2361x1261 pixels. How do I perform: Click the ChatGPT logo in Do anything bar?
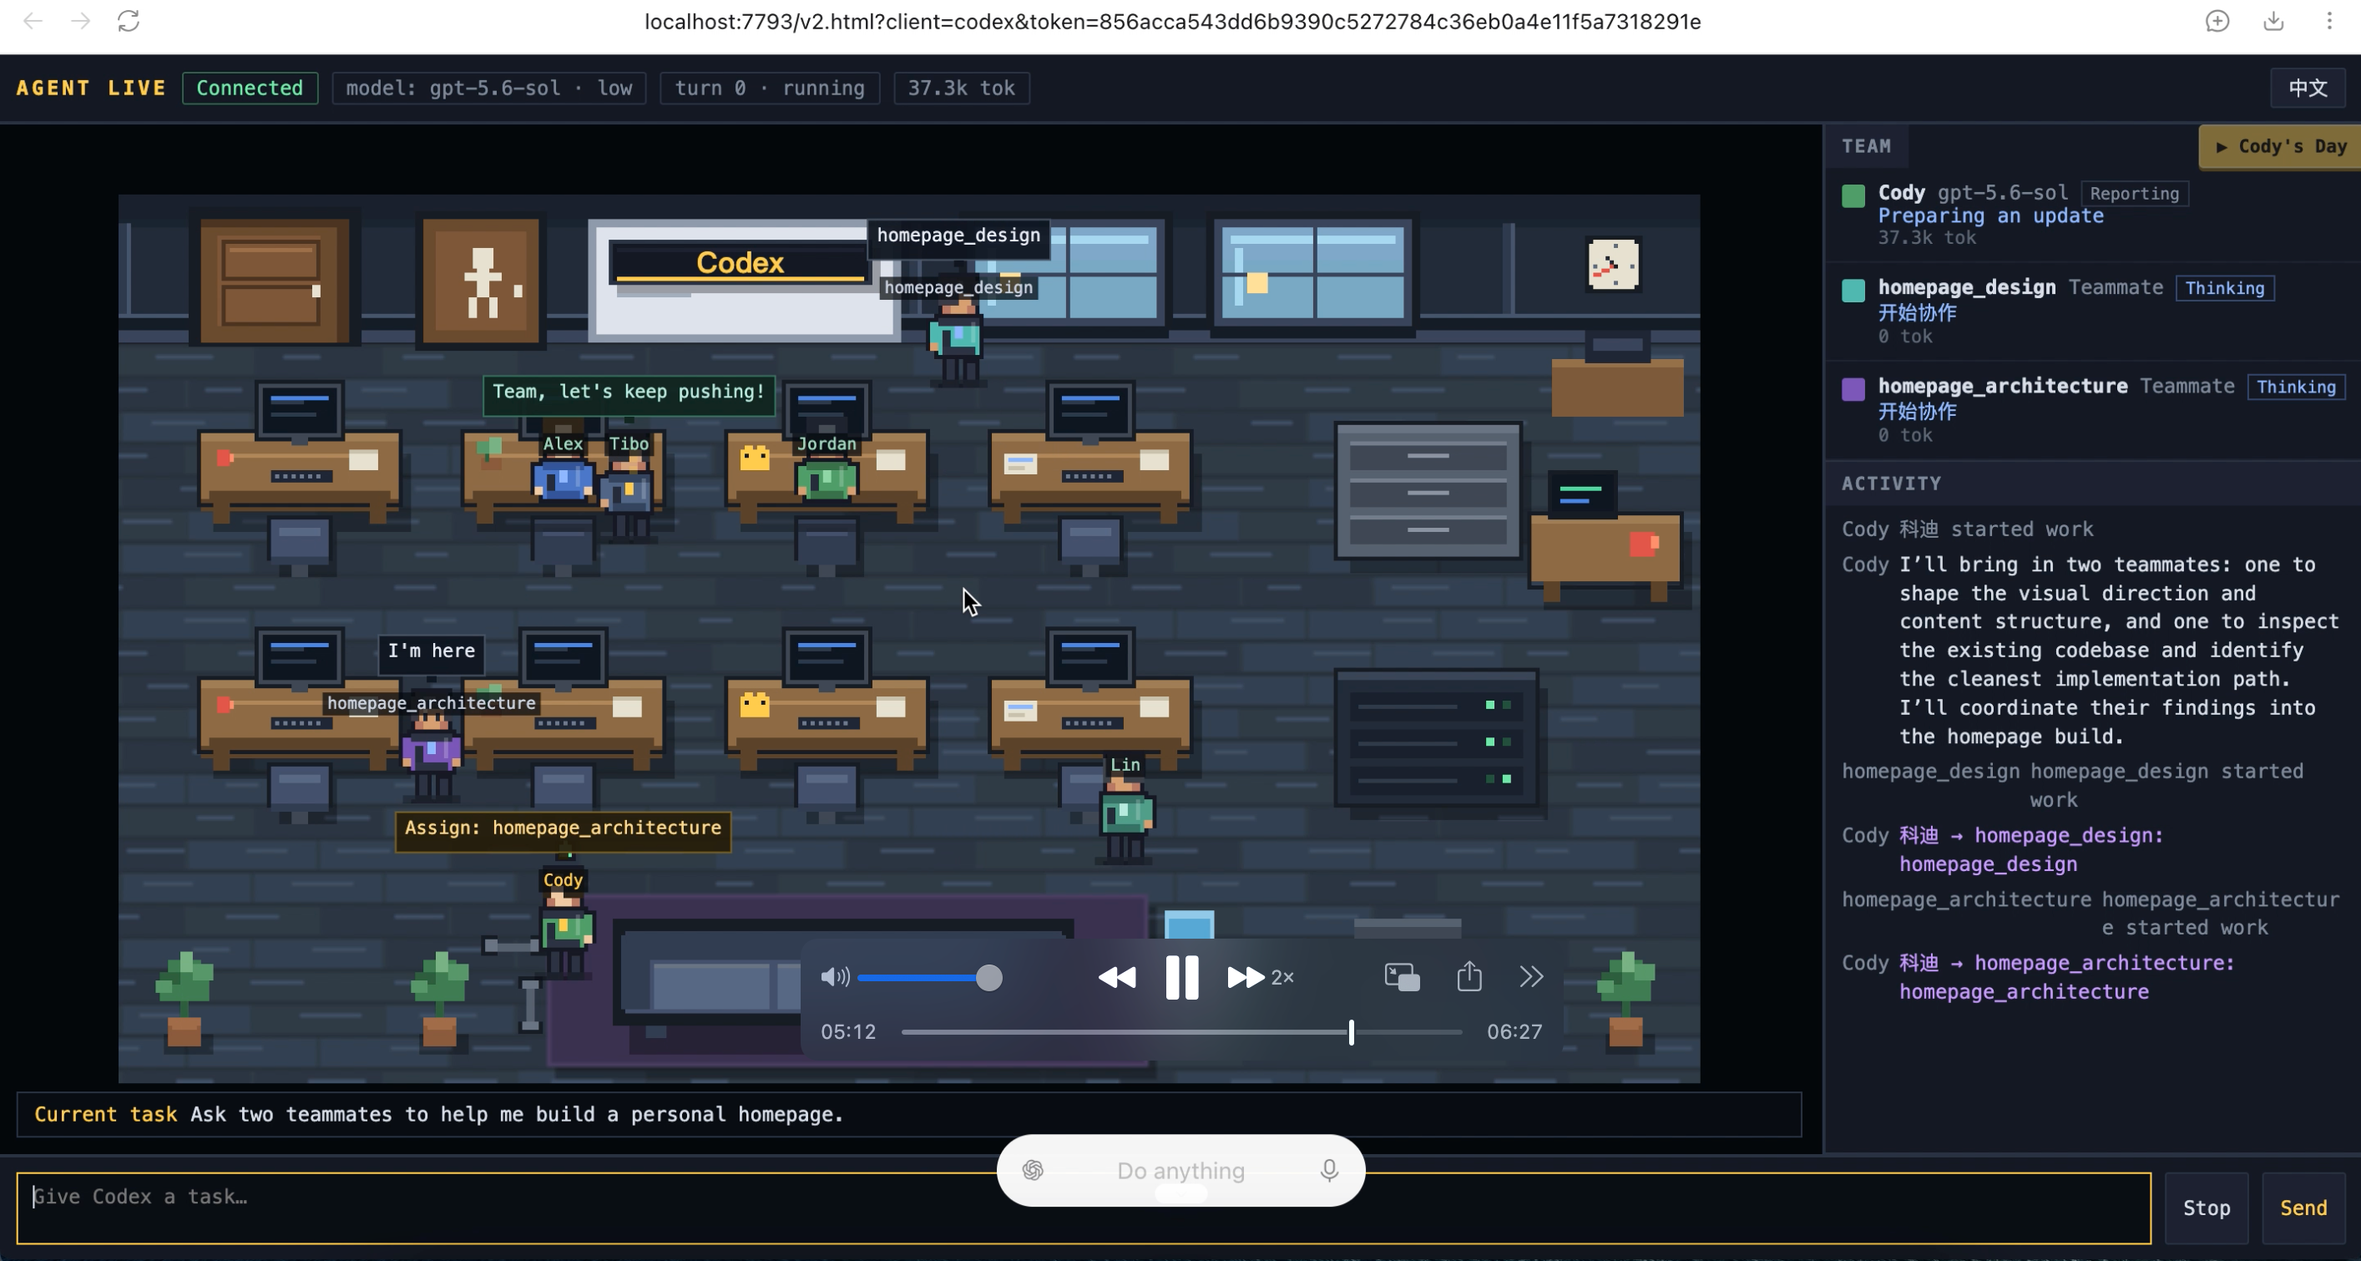(x=1033, y=1170)
